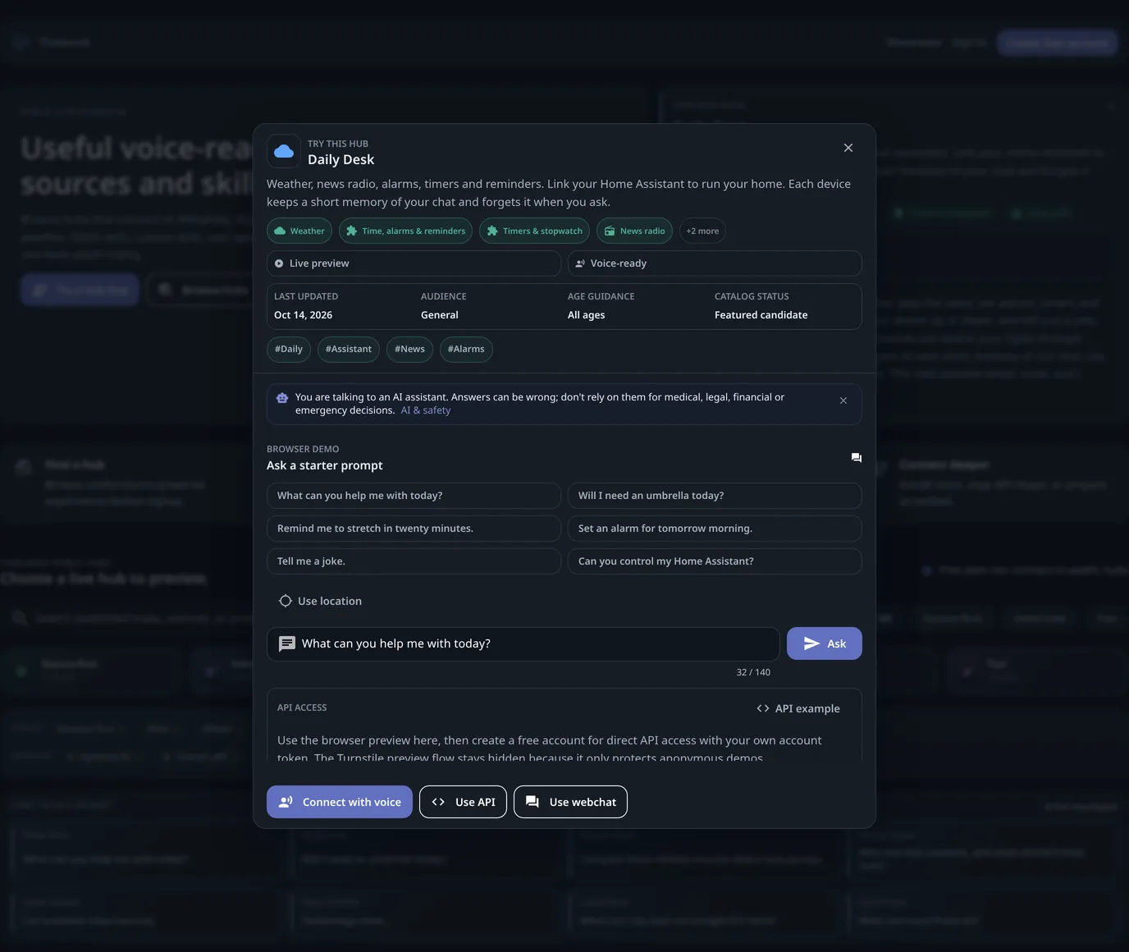Choose the 'Tell me a joke' prompt

pyautogui.click(x=414, y=561)
